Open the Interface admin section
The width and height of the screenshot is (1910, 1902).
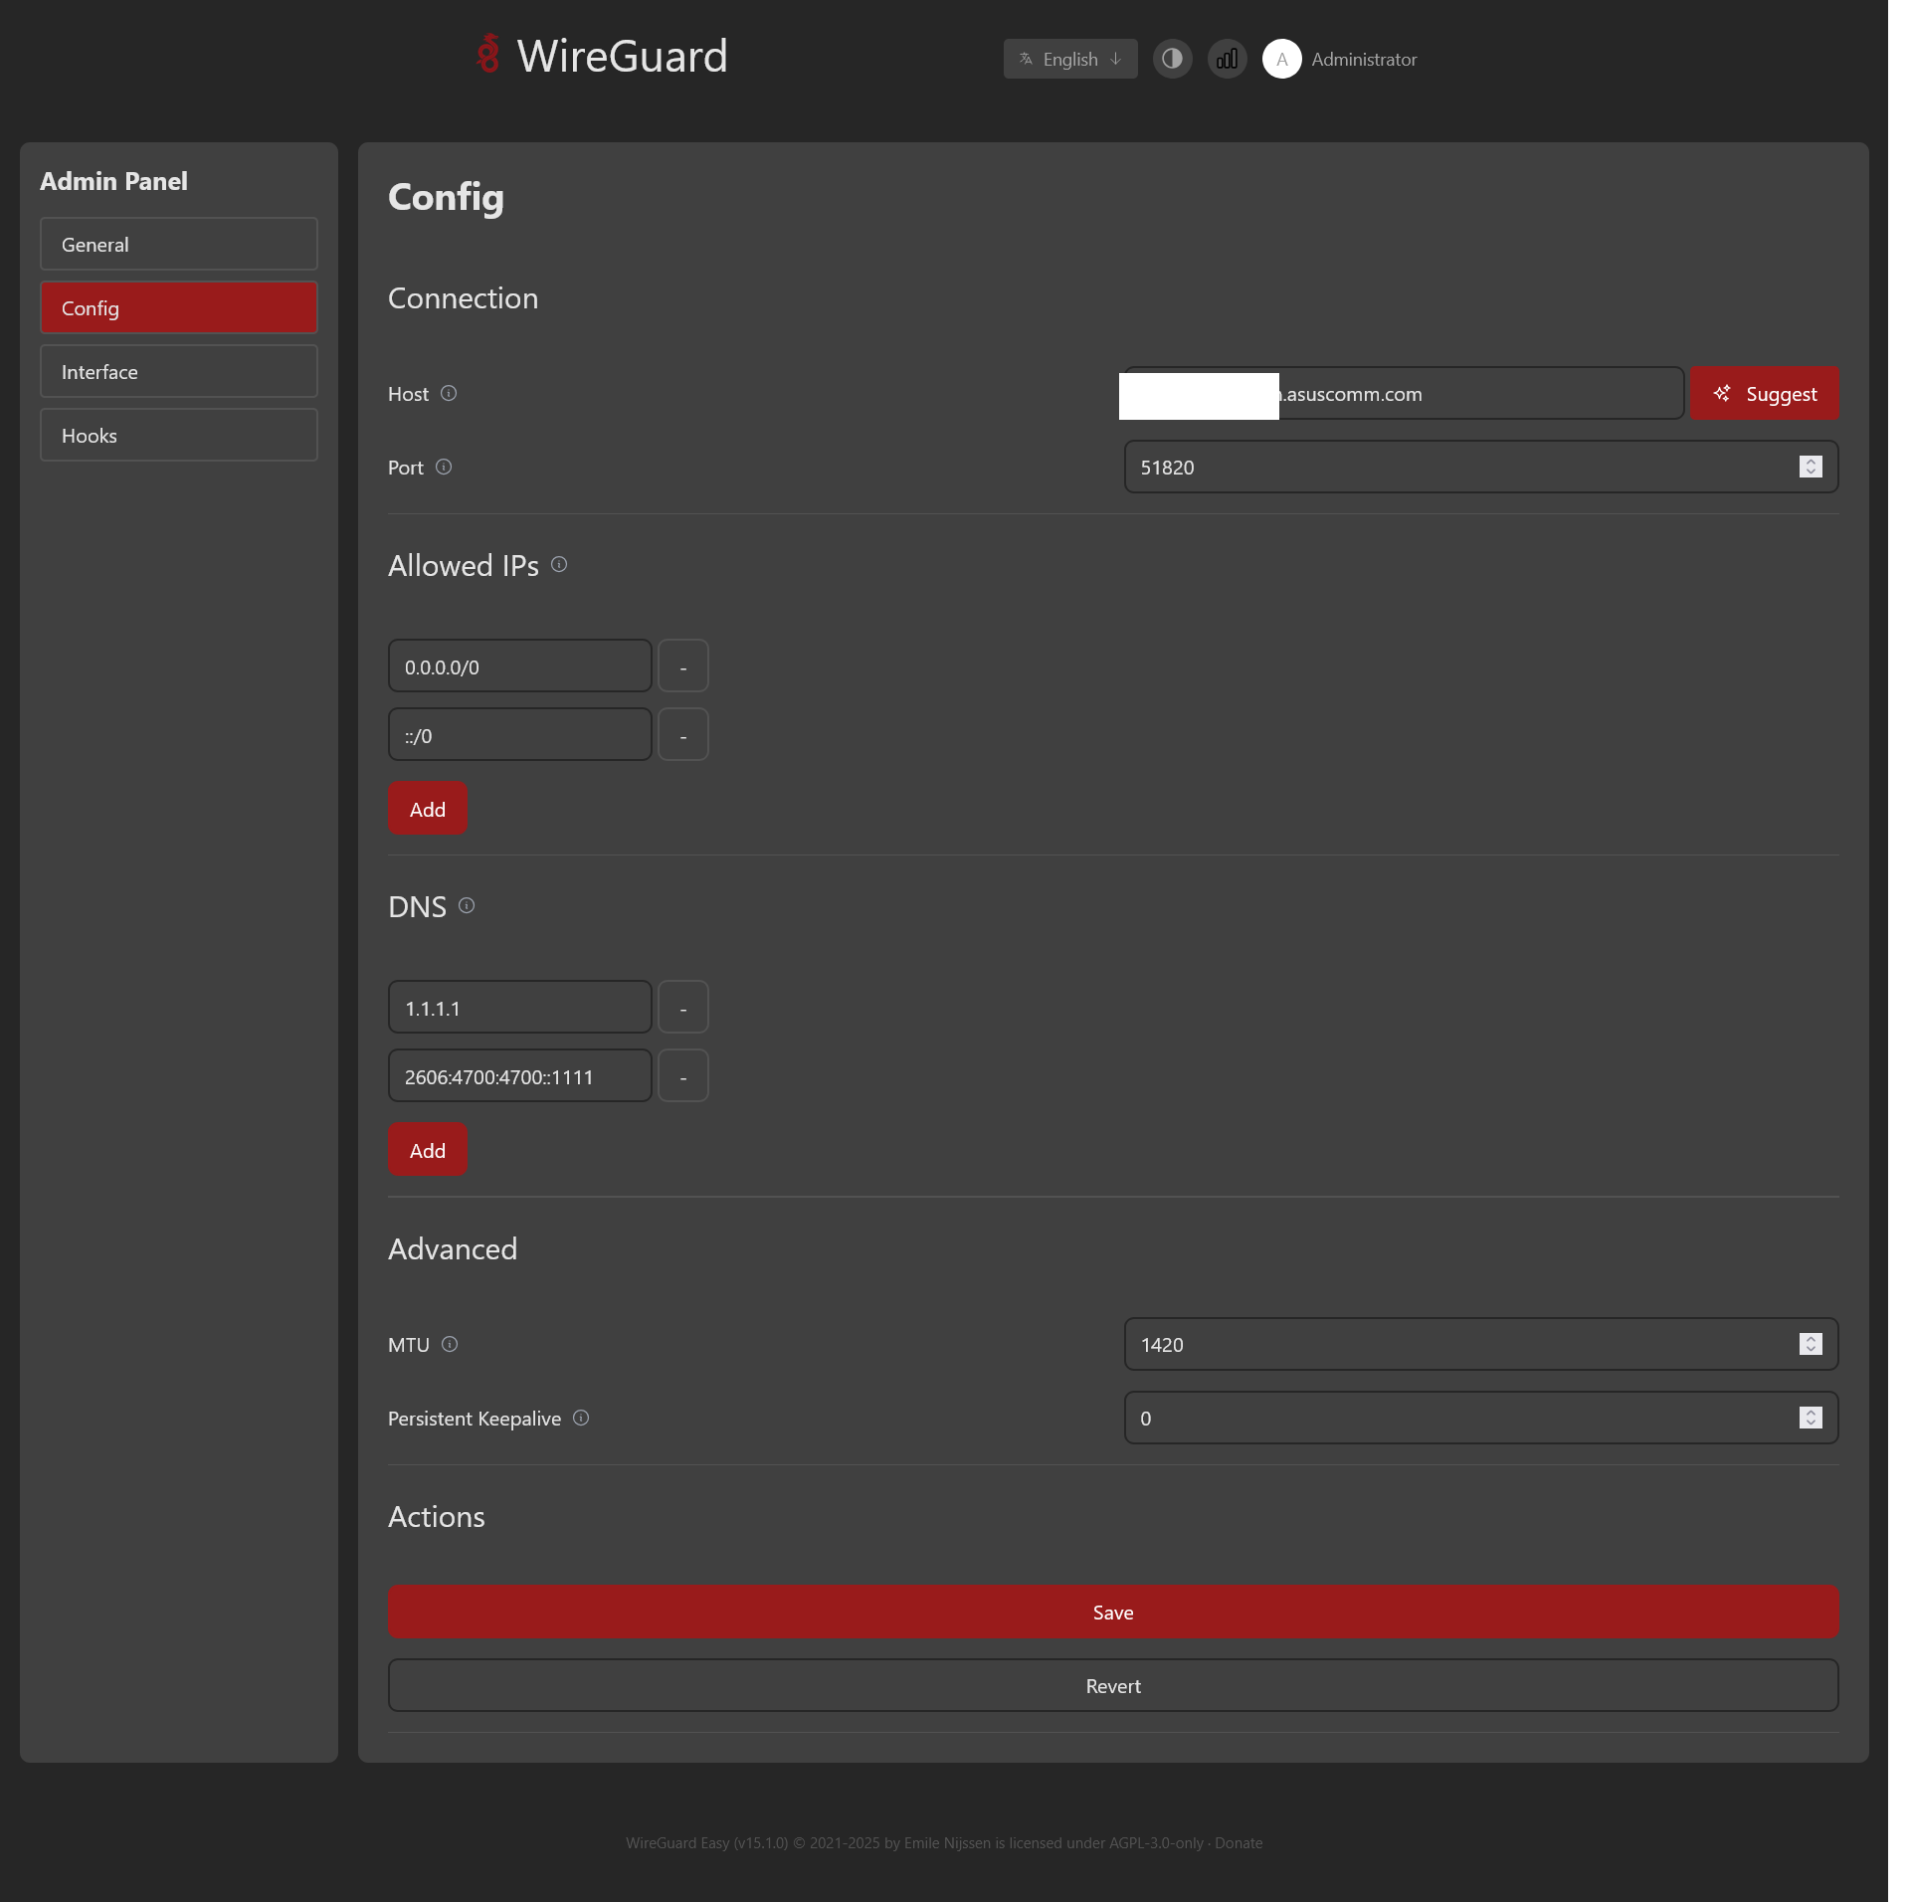[x=179, y=371]
